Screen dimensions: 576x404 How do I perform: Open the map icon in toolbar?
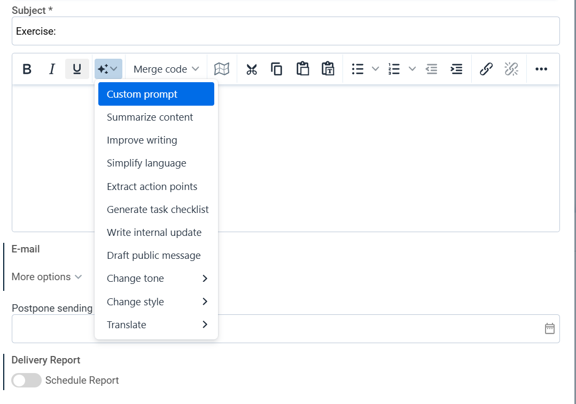(x=222, y=69)
